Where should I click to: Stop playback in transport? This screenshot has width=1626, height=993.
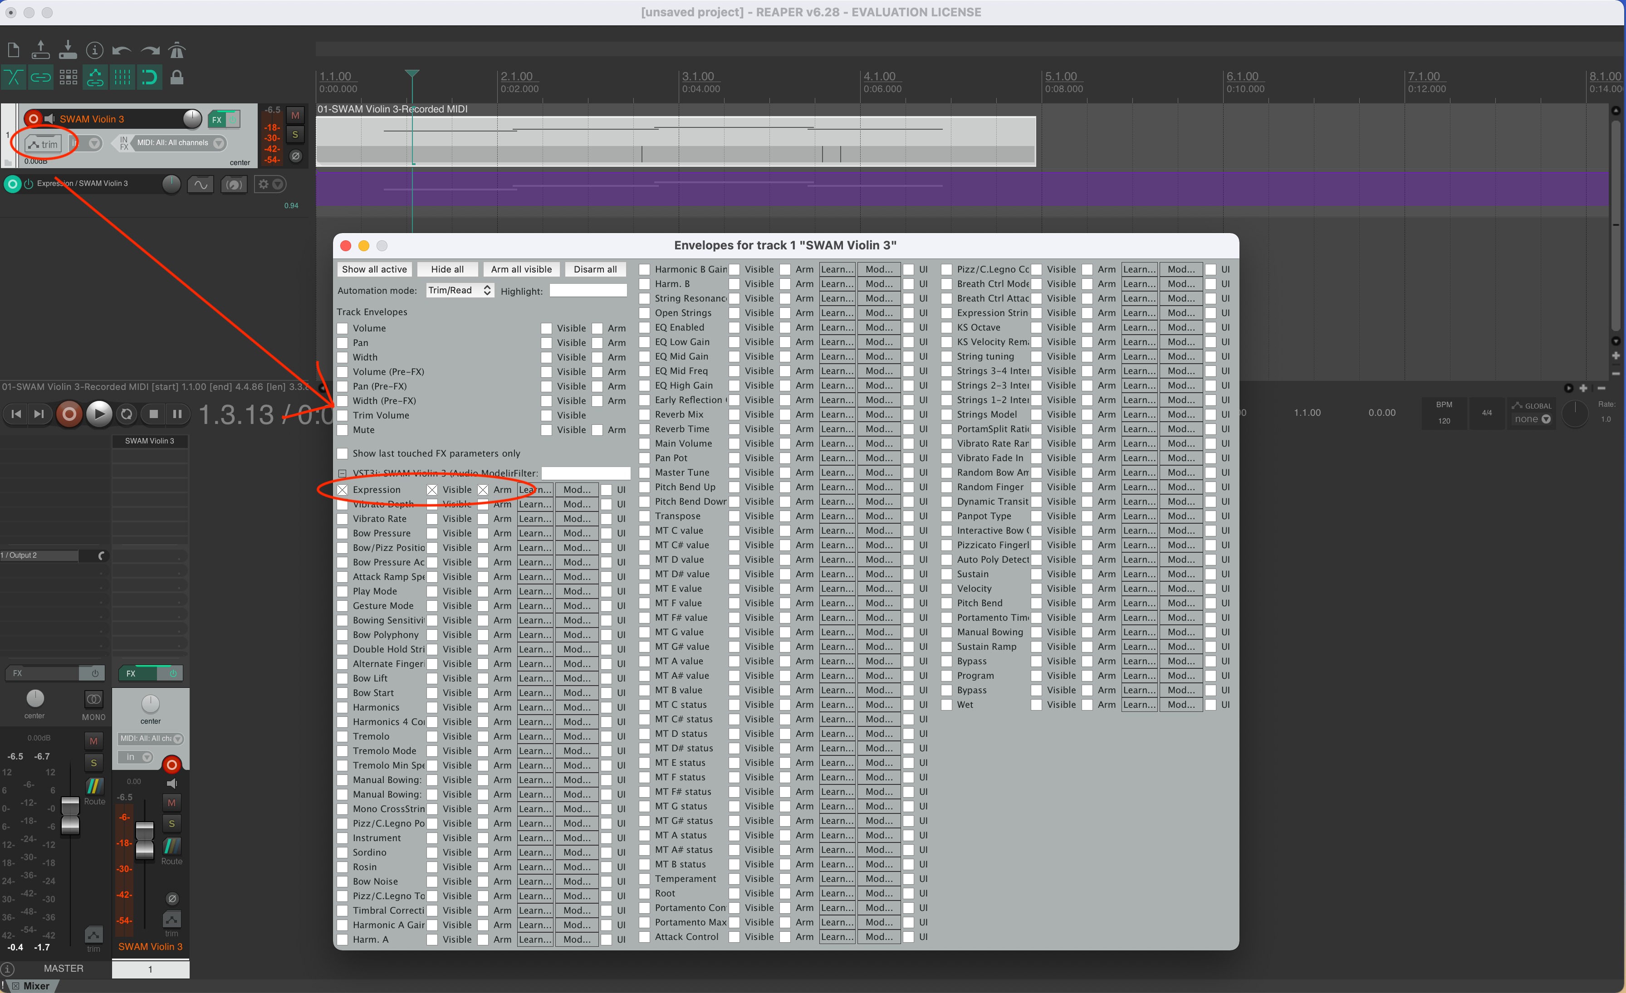coord(154,414)
